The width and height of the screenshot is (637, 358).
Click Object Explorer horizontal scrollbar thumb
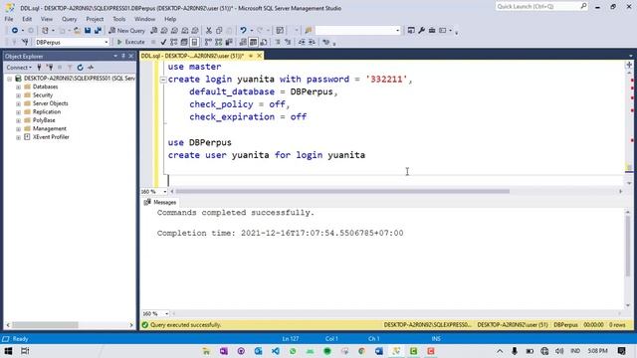click(45, 325)
